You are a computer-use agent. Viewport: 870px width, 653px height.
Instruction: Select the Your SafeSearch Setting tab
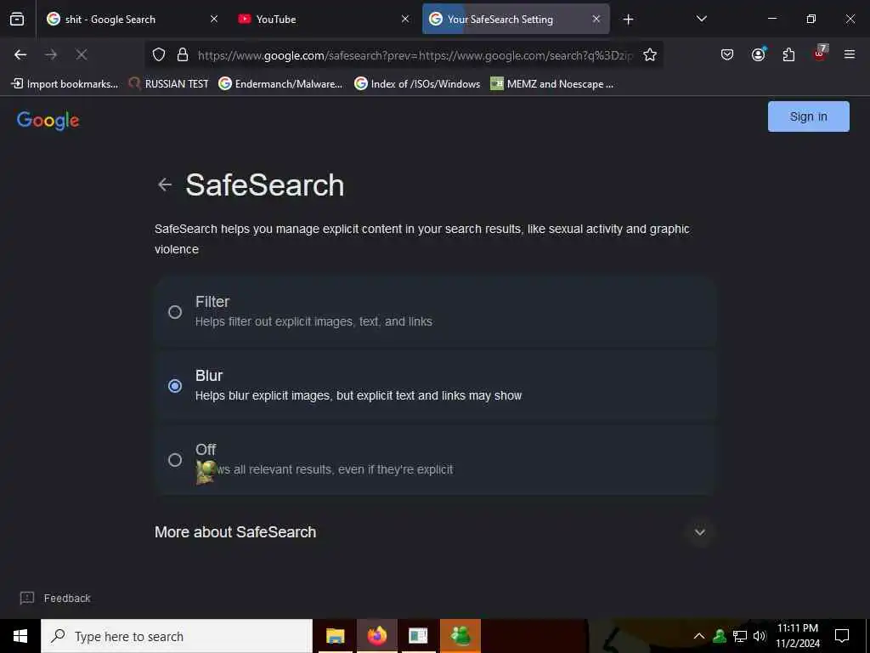tap(516, 19)
